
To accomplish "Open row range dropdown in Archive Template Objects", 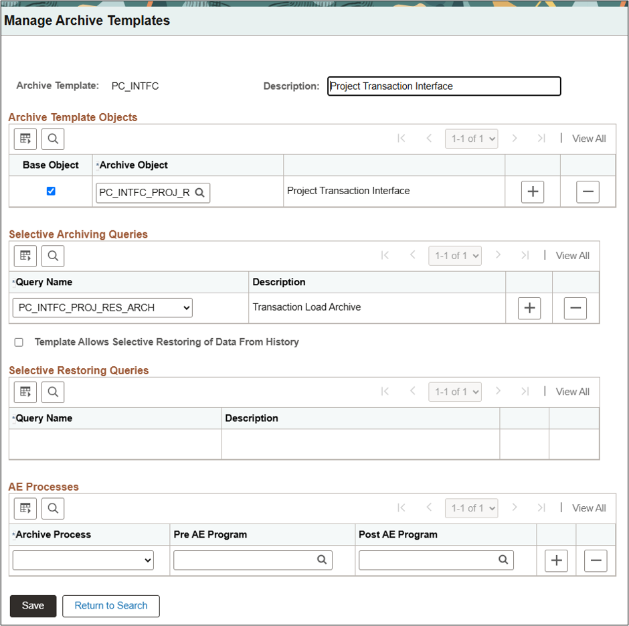I will [471, 139].
